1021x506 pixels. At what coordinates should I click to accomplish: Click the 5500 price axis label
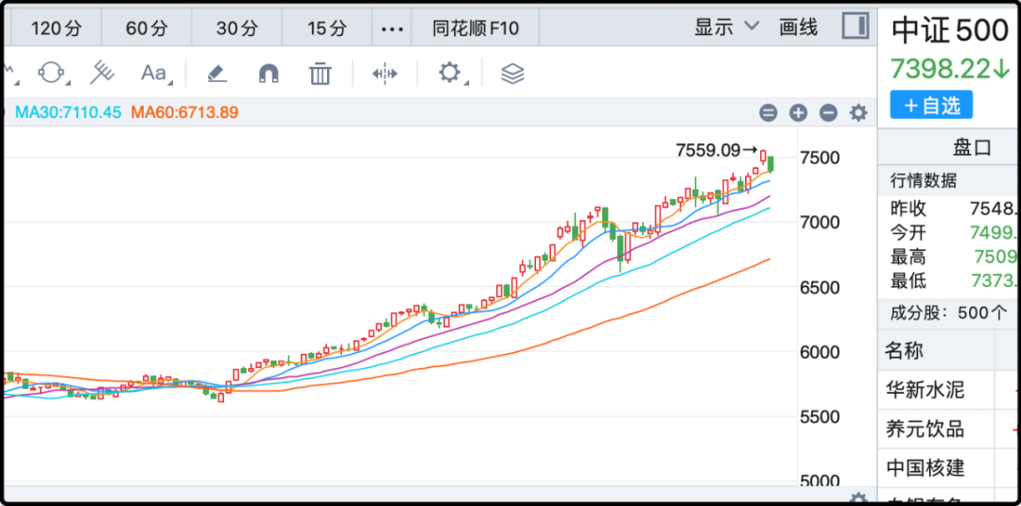pos(821,417)
